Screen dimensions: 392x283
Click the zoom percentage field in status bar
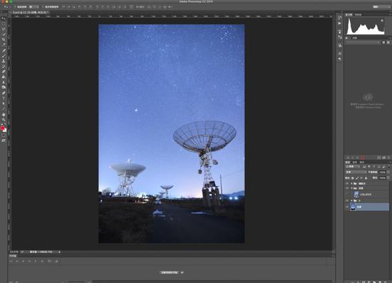point(14,252)
